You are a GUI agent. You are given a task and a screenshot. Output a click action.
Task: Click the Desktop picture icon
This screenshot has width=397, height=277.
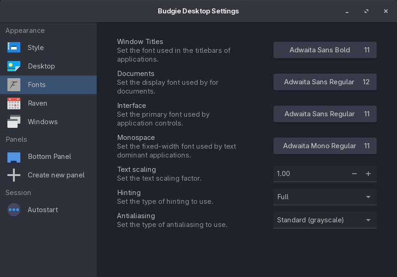(x=14, y=66)
